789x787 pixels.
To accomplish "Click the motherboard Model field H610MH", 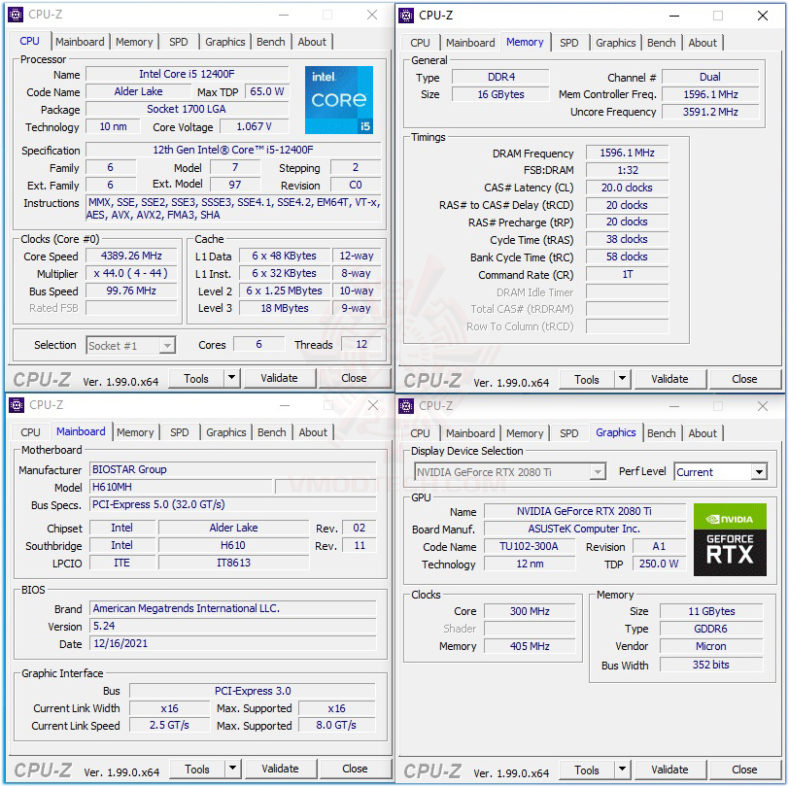I will pos(181,487).
